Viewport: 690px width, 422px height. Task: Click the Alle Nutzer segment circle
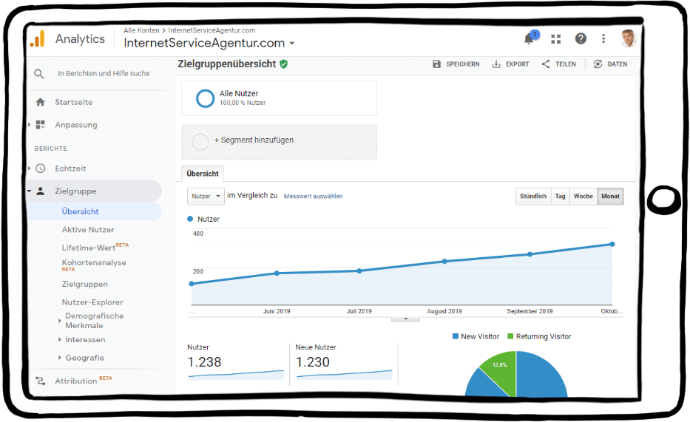[205, 98]
